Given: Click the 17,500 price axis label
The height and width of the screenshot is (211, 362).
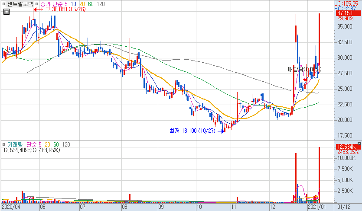Looking at the screenshot, I should pyautogui.click(x=345, y=136).
